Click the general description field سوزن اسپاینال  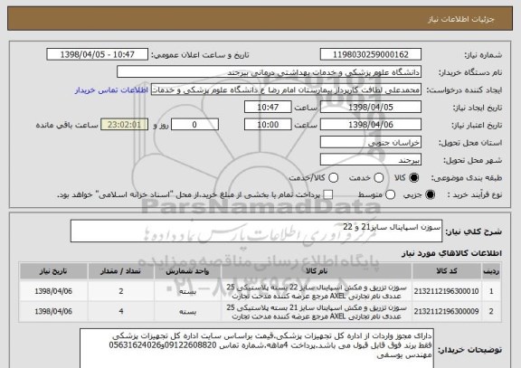[x=256, y=231]
